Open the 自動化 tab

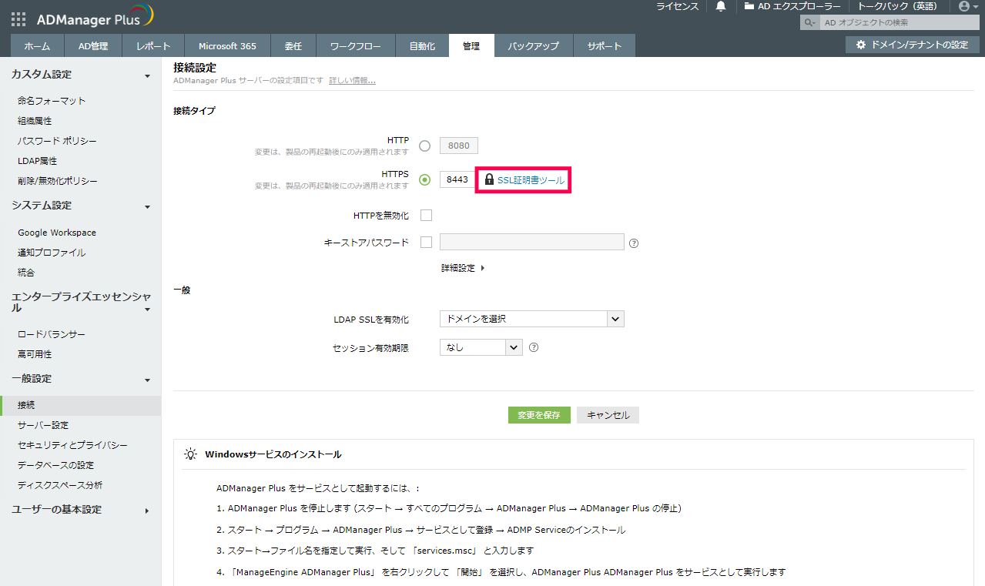point(422,46)
